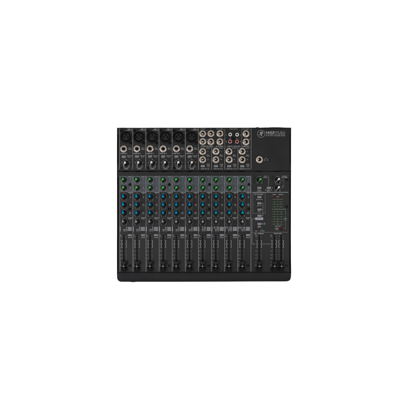408x408 pixels.
Task: Click the LINE IN 9-10 right jack
Action: click(216, 160)
